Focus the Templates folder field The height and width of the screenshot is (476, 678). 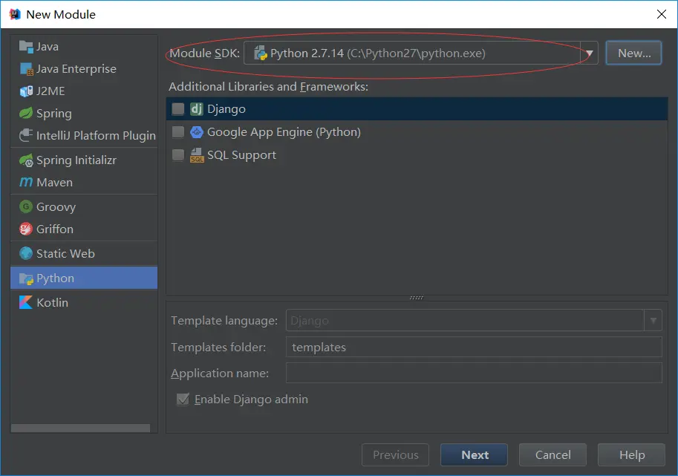tap(474, 348)
